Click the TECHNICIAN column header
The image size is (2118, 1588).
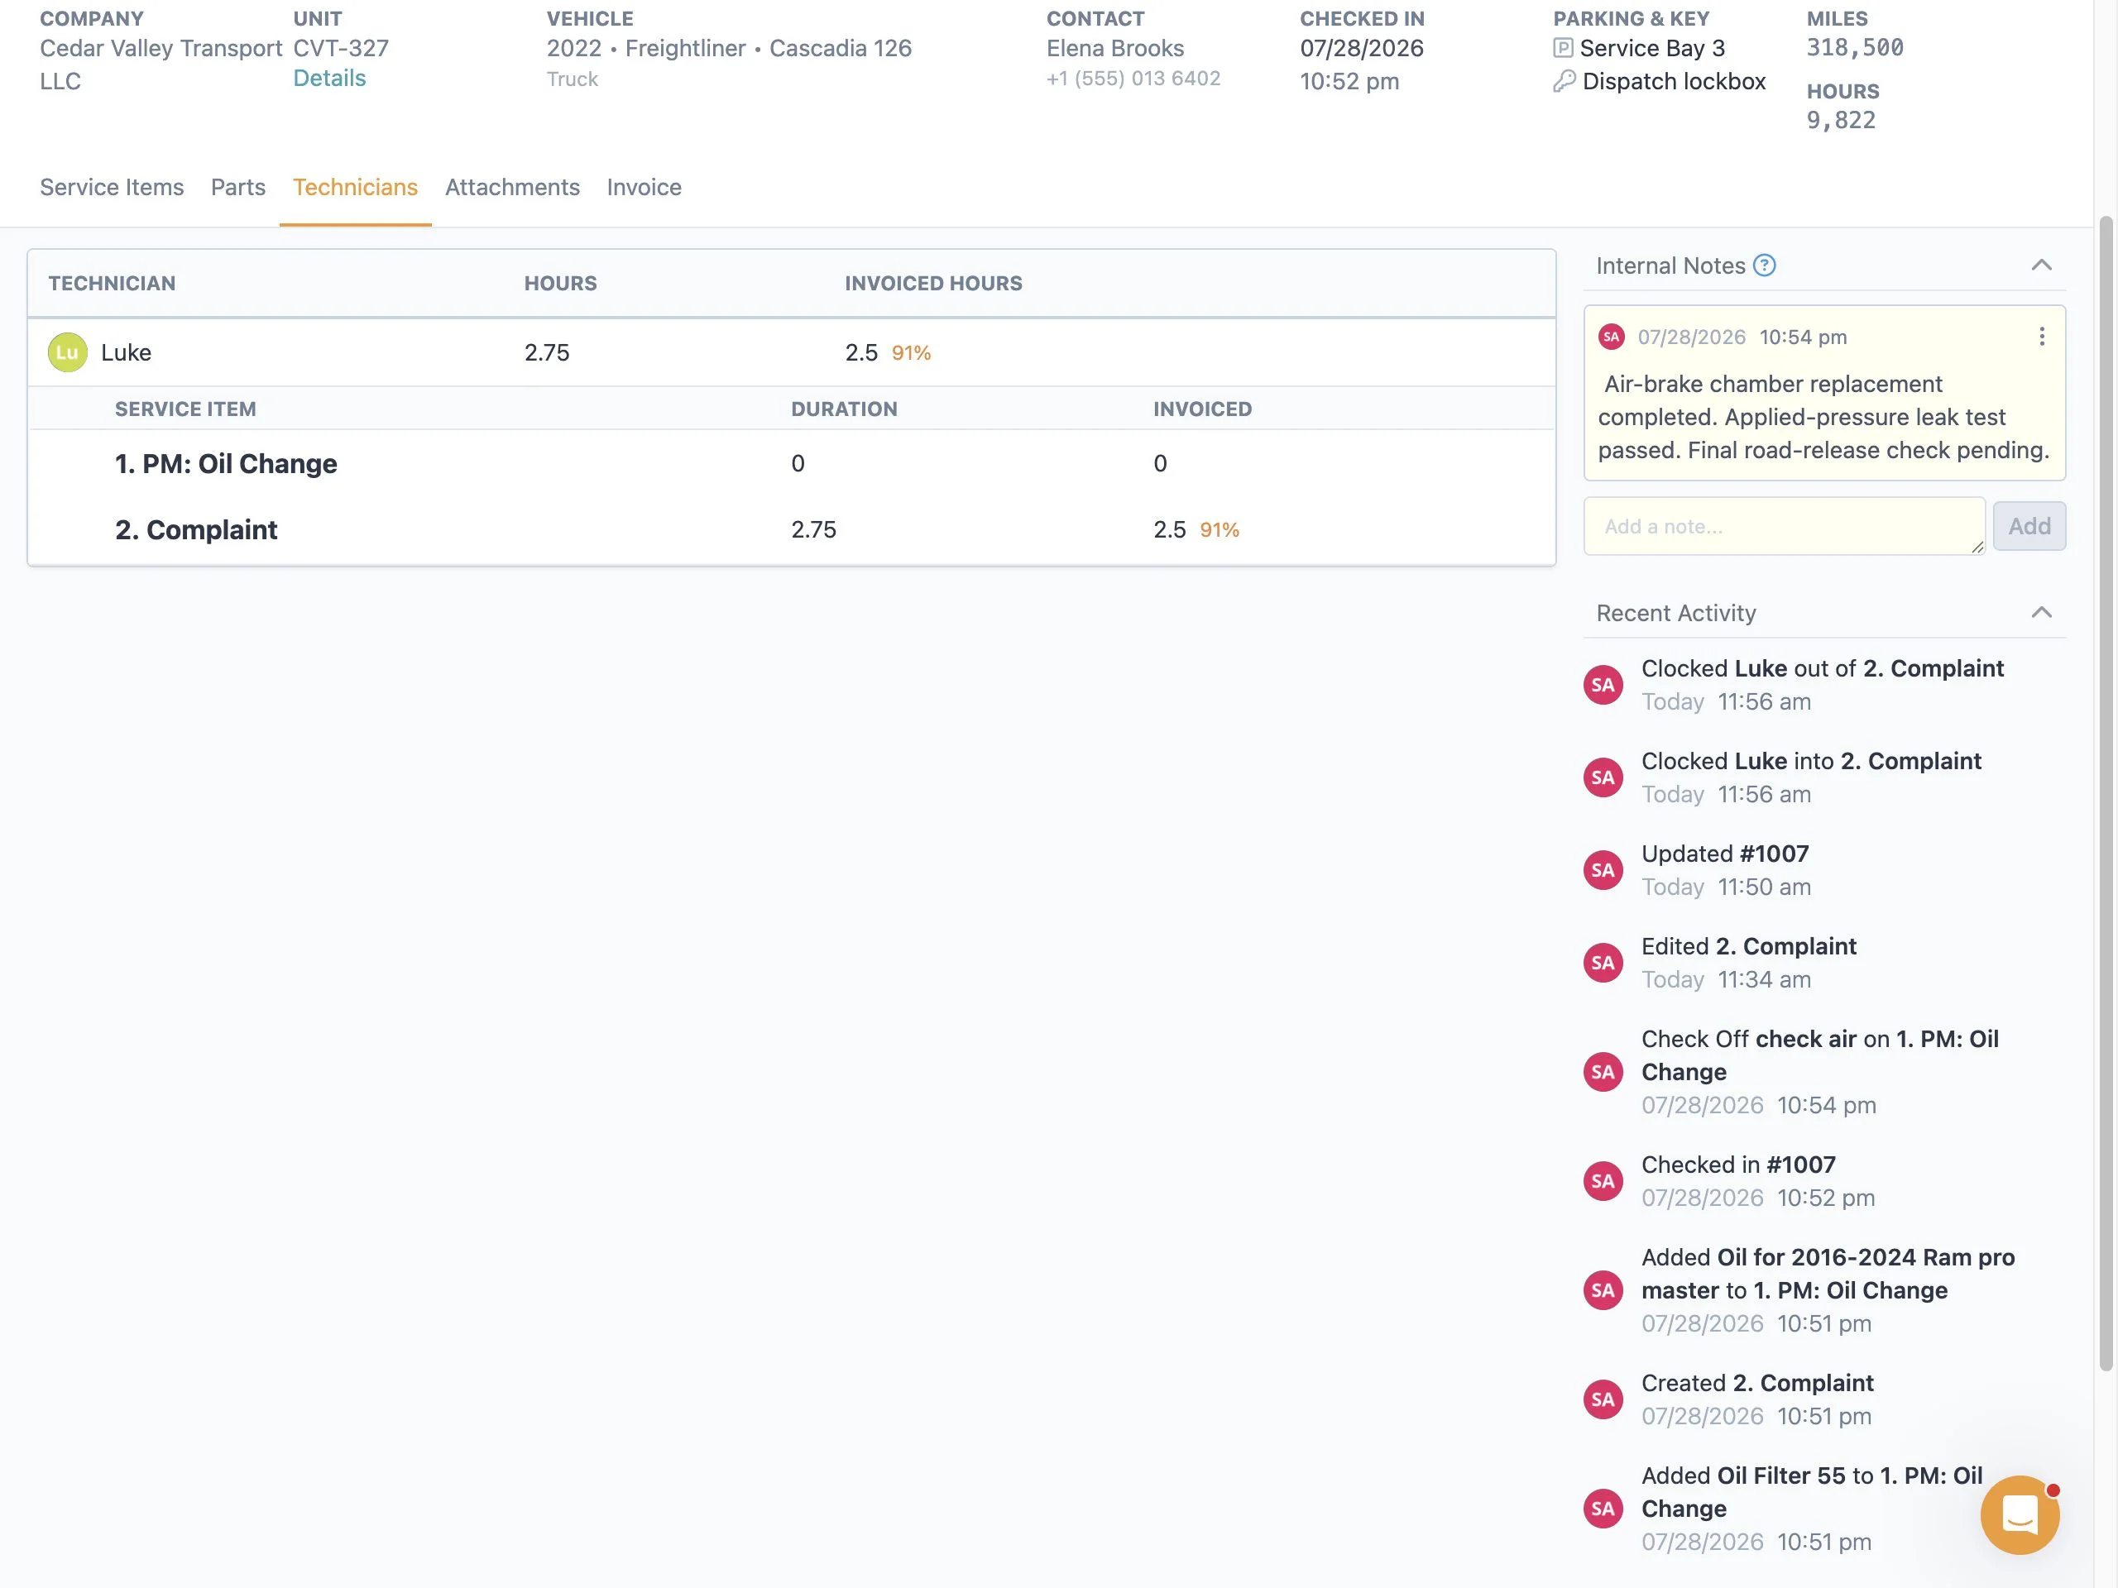coord(112,284)
